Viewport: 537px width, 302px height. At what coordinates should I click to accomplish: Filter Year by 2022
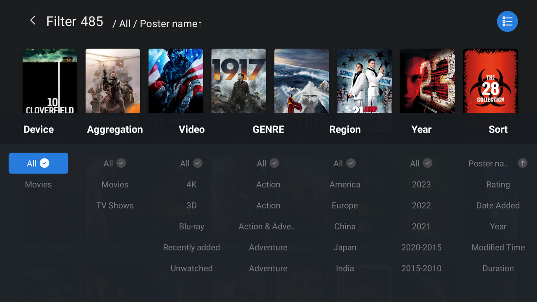[x=421, y=205]
